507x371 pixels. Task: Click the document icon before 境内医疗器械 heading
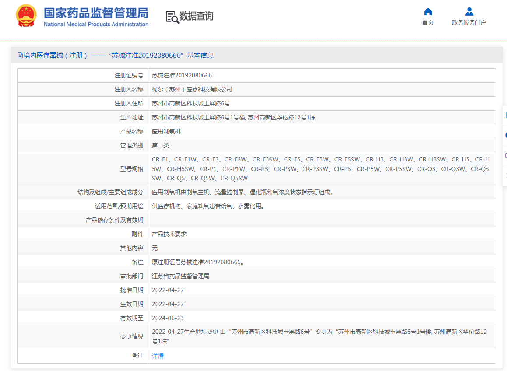pyautogui.click(x=20, y=56)
